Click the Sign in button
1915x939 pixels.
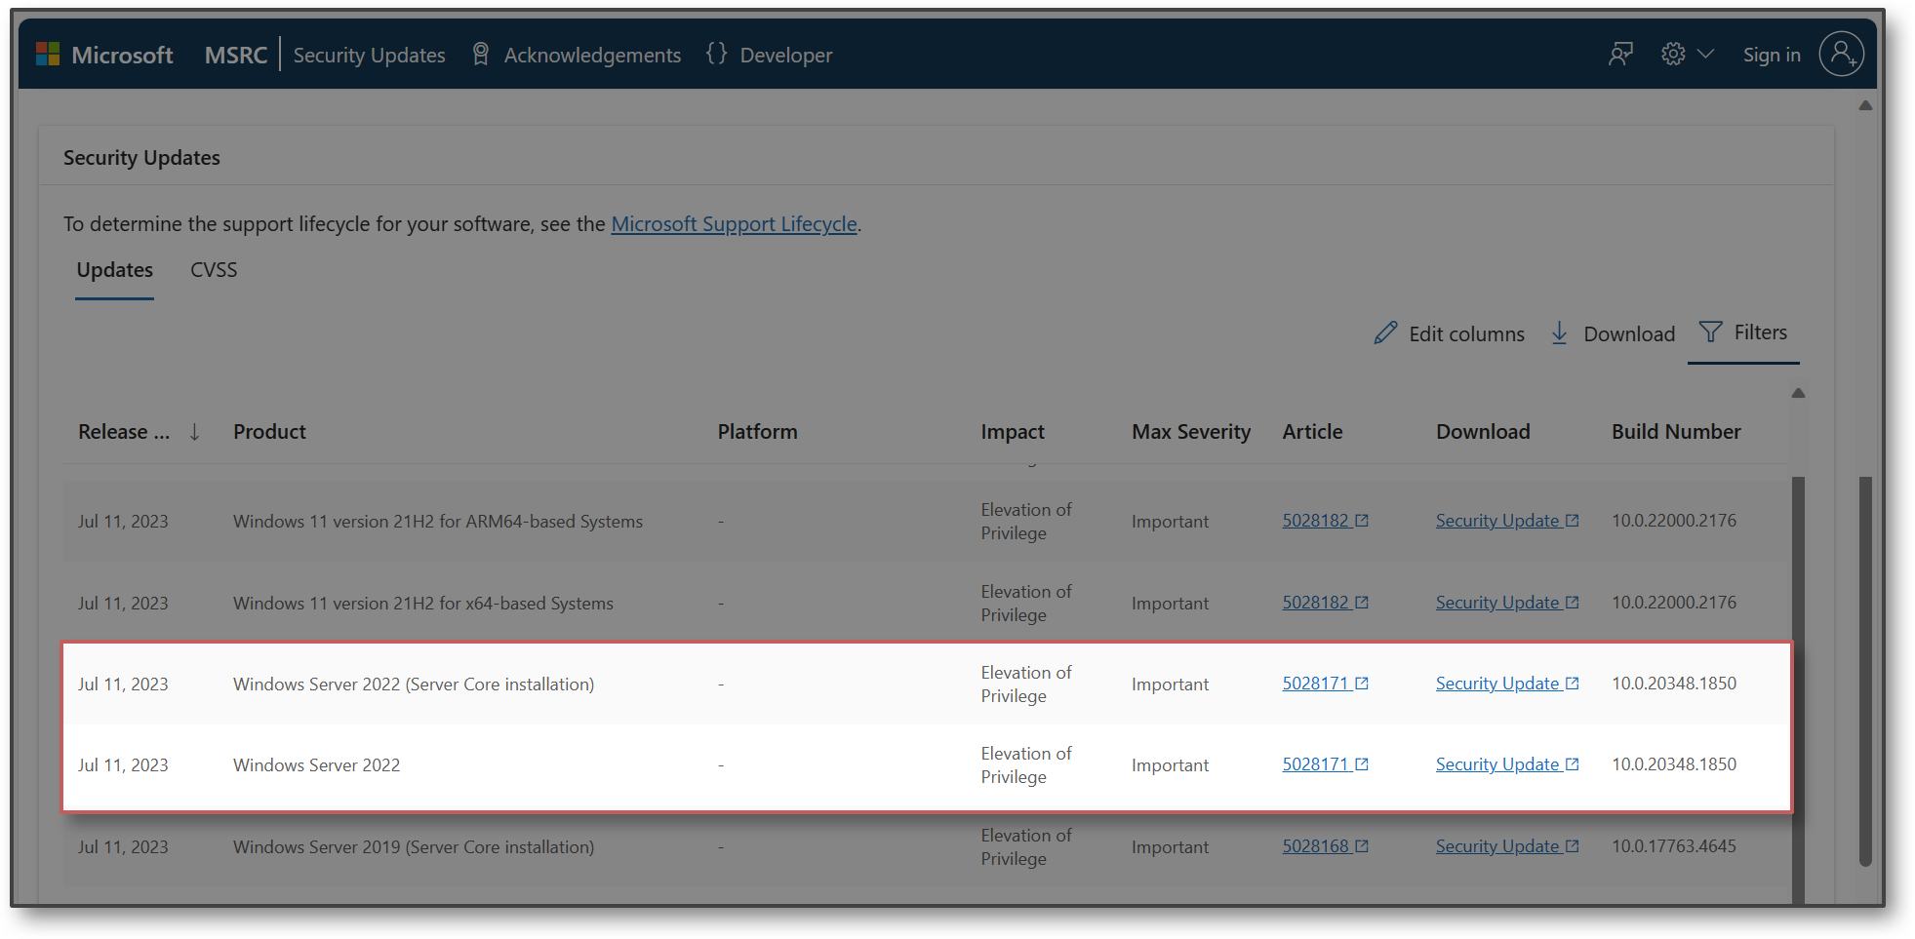[x=1772, y=55]
